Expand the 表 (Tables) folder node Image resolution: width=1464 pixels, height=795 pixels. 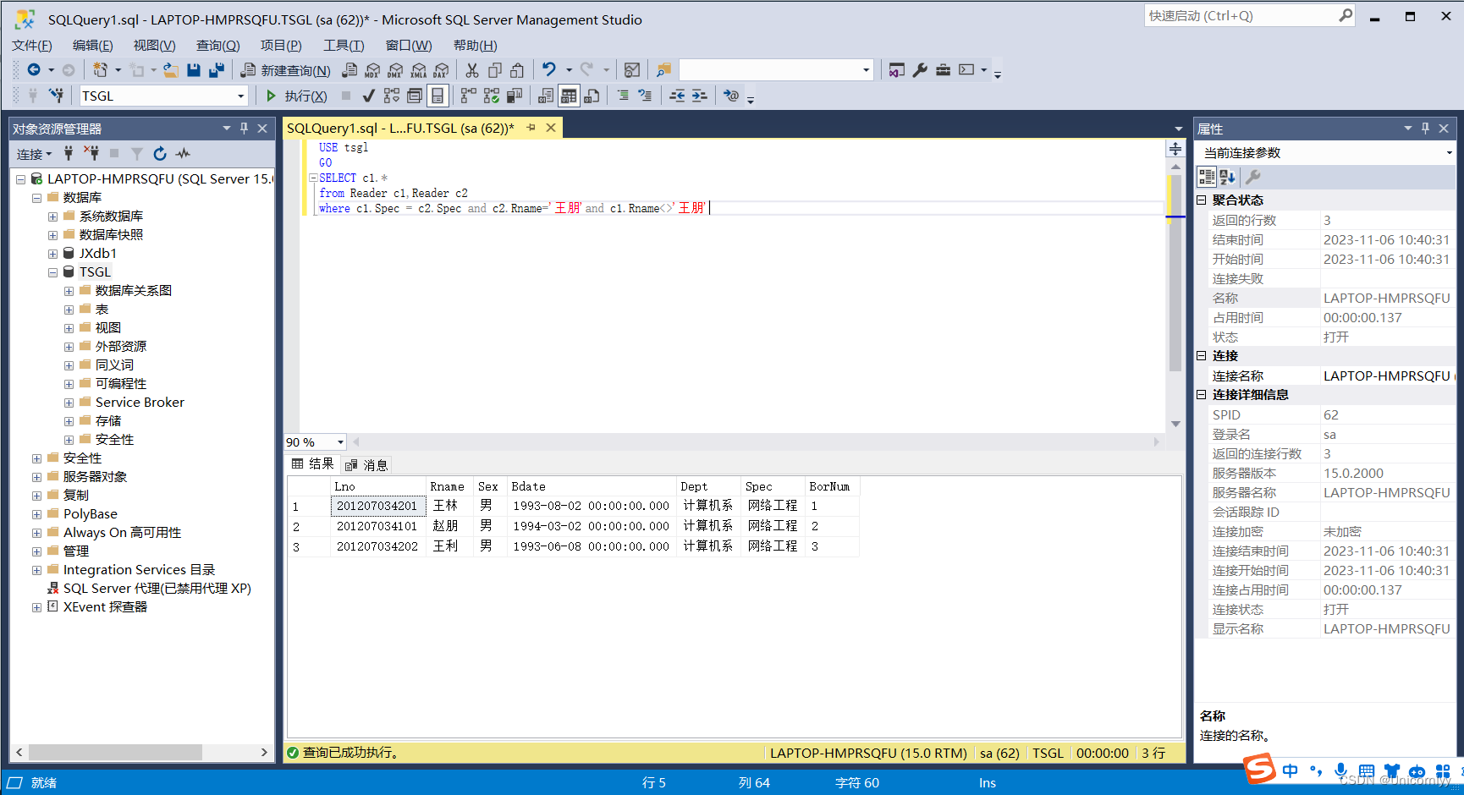click(69, 310)
